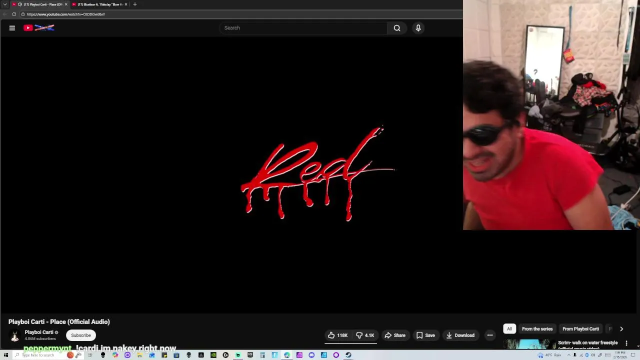640x360 pixels.
Task: Click the system tray microphone icon
Action: point(574,355)
